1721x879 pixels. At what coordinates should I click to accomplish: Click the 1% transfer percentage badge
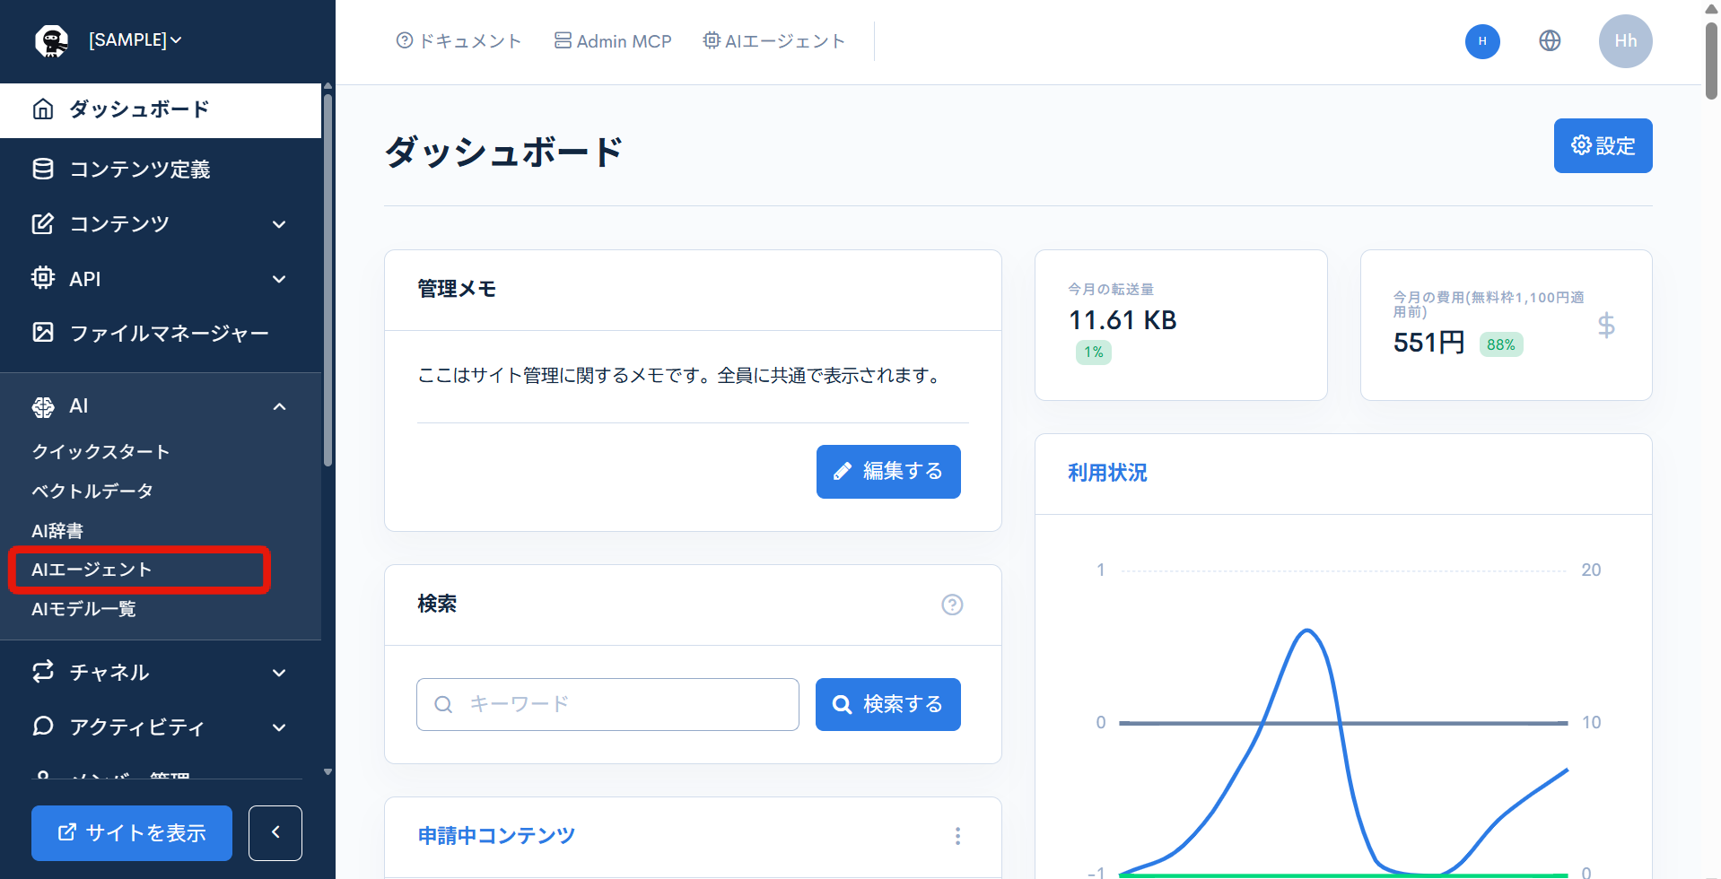coord(1094,352)
